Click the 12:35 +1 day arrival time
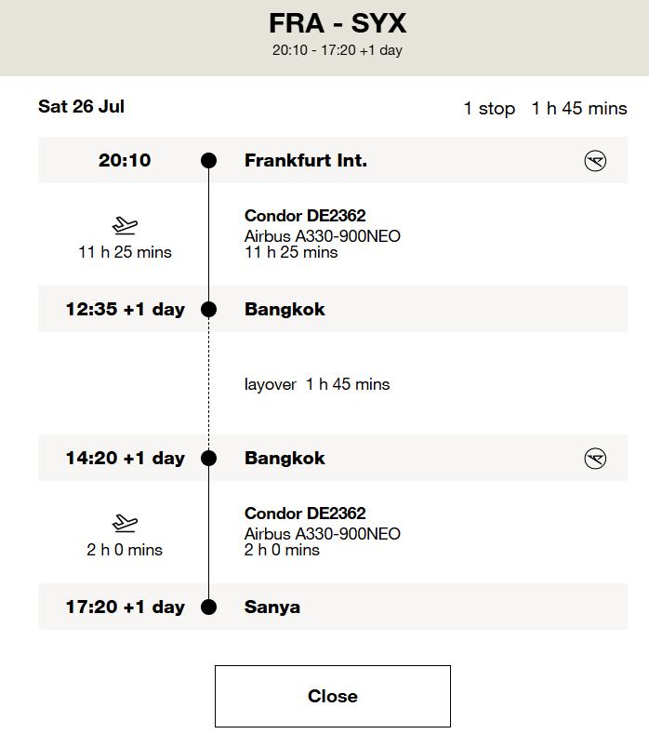This screenshot has height=734, width=649. tap(125, 310)
